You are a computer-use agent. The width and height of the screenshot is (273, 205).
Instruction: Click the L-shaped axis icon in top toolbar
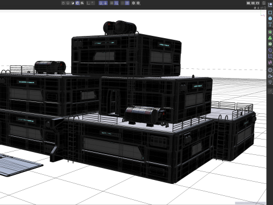point(88,3)
